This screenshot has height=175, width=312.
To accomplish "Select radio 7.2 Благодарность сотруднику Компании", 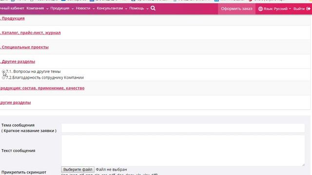I will (x=3, y=78).
